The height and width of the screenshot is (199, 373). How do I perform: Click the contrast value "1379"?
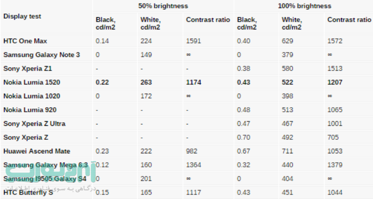(335, 165)
